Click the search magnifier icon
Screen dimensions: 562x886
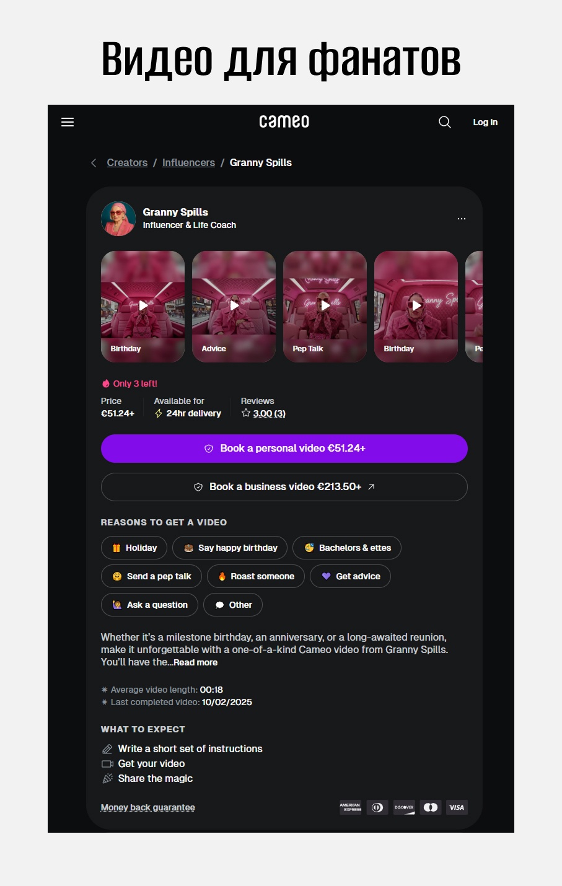(x=445, y=122)
